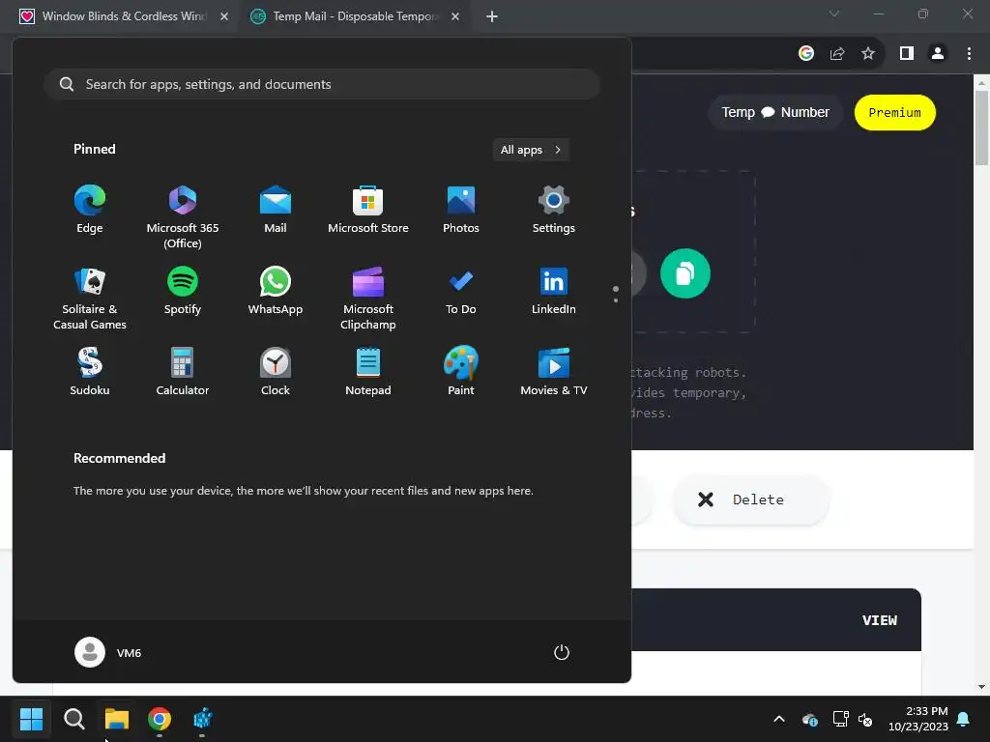Launch Movies & TV
Image resolution: width=990 pixels, height=742 pixels.
pos(554,372)
